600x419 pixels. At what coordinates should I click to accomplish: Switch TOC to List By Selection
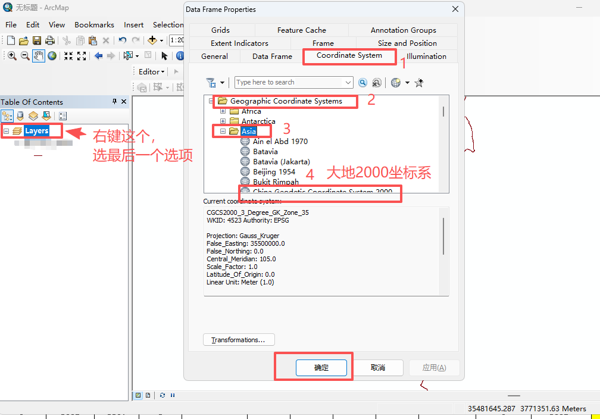click(x=46, y=115)
